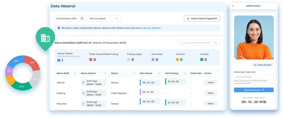283x118 pixels.
Task: Click info icon beside Haryanto's Shift Pagi
Action: pyautogui.click(x=83, y=103)
